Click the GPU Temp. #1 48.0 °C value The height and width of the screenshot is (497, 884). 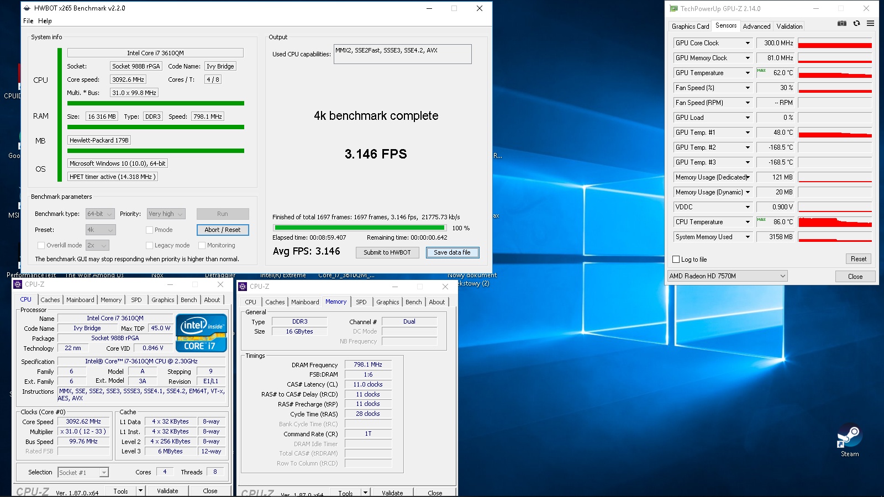pyautogui.click(x=776, y=133)
